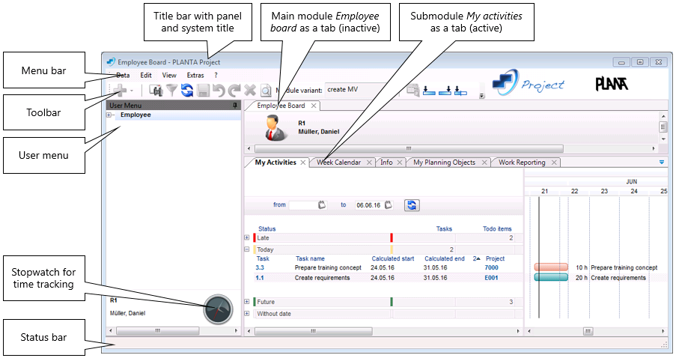Screen dimensions: 676x358
Task: Click the pin icon in User Menu header
Action: point(235,106)
